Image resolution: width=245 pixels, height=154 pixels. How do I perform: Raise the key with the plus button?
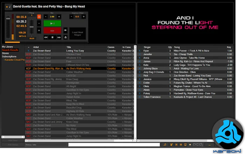pos(59,16)
